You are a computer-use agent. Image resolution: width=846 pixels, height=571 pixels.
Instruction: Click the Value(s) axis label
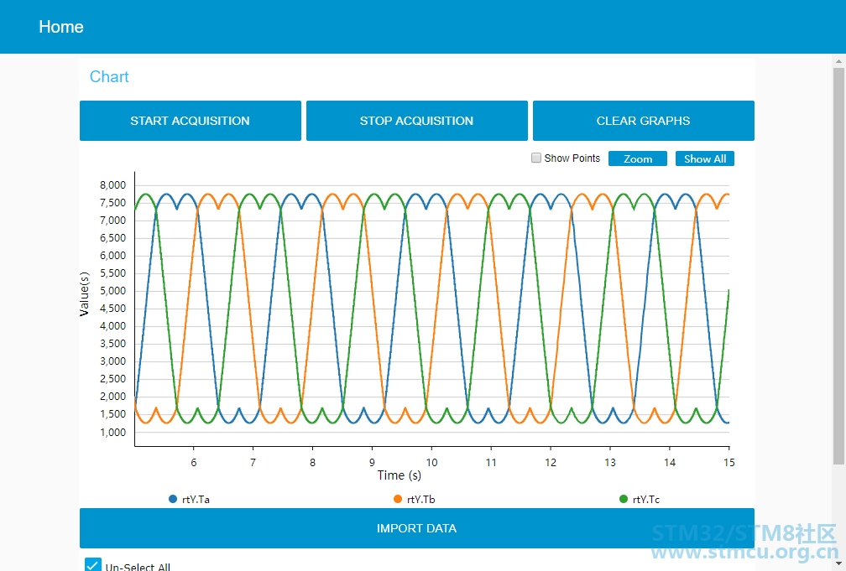coord(84,293)
